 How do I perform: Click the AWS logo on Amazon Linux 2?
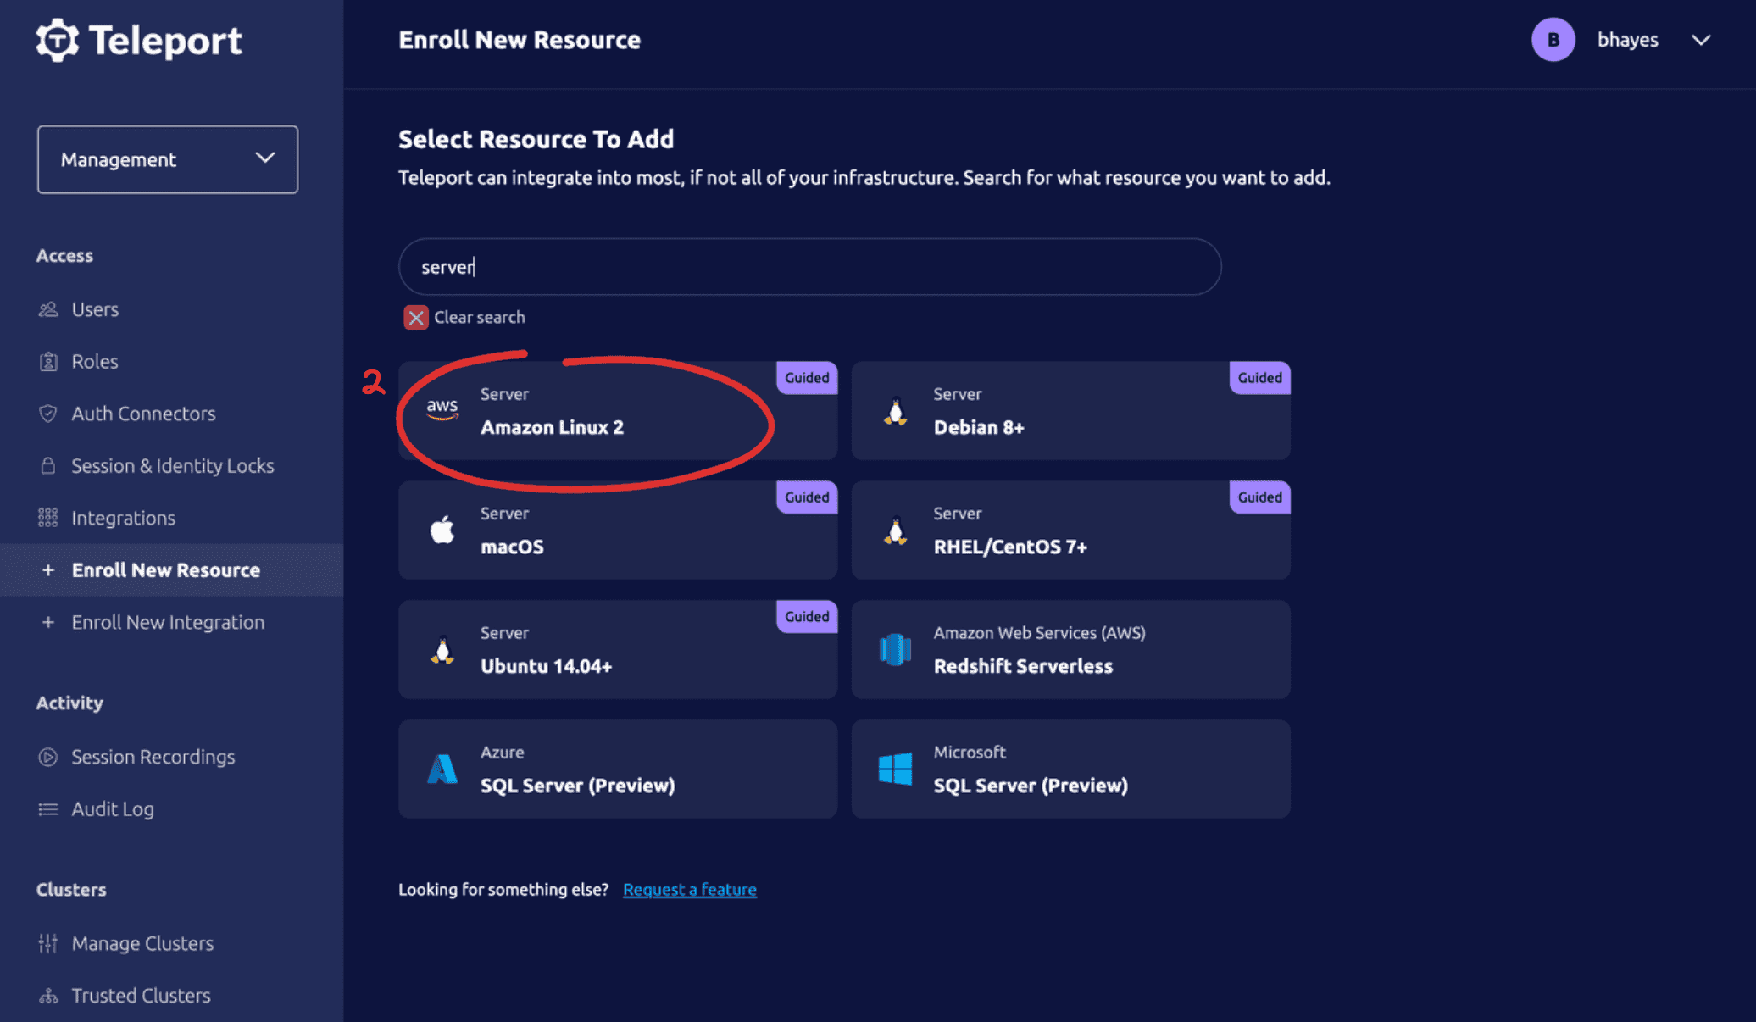click(x=442, y=409)
